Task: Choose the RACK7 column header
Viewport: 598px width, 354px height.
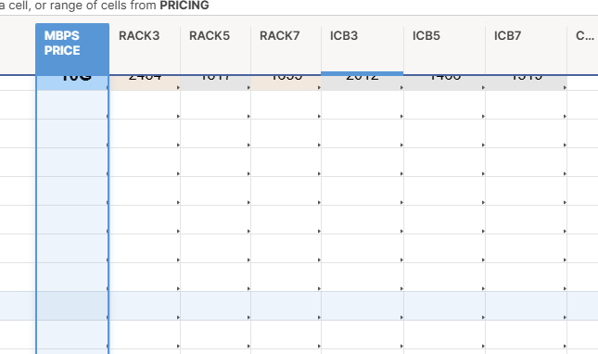Action: coord(286,49)
